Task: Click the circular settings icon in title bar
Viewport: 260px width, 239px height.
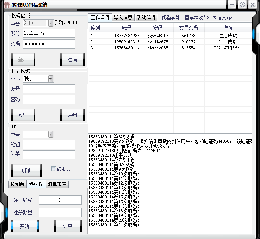Action: pos(242,5)
